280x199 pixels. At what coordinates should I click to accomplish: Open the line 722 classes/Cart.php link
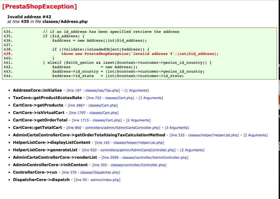(110, 98)
